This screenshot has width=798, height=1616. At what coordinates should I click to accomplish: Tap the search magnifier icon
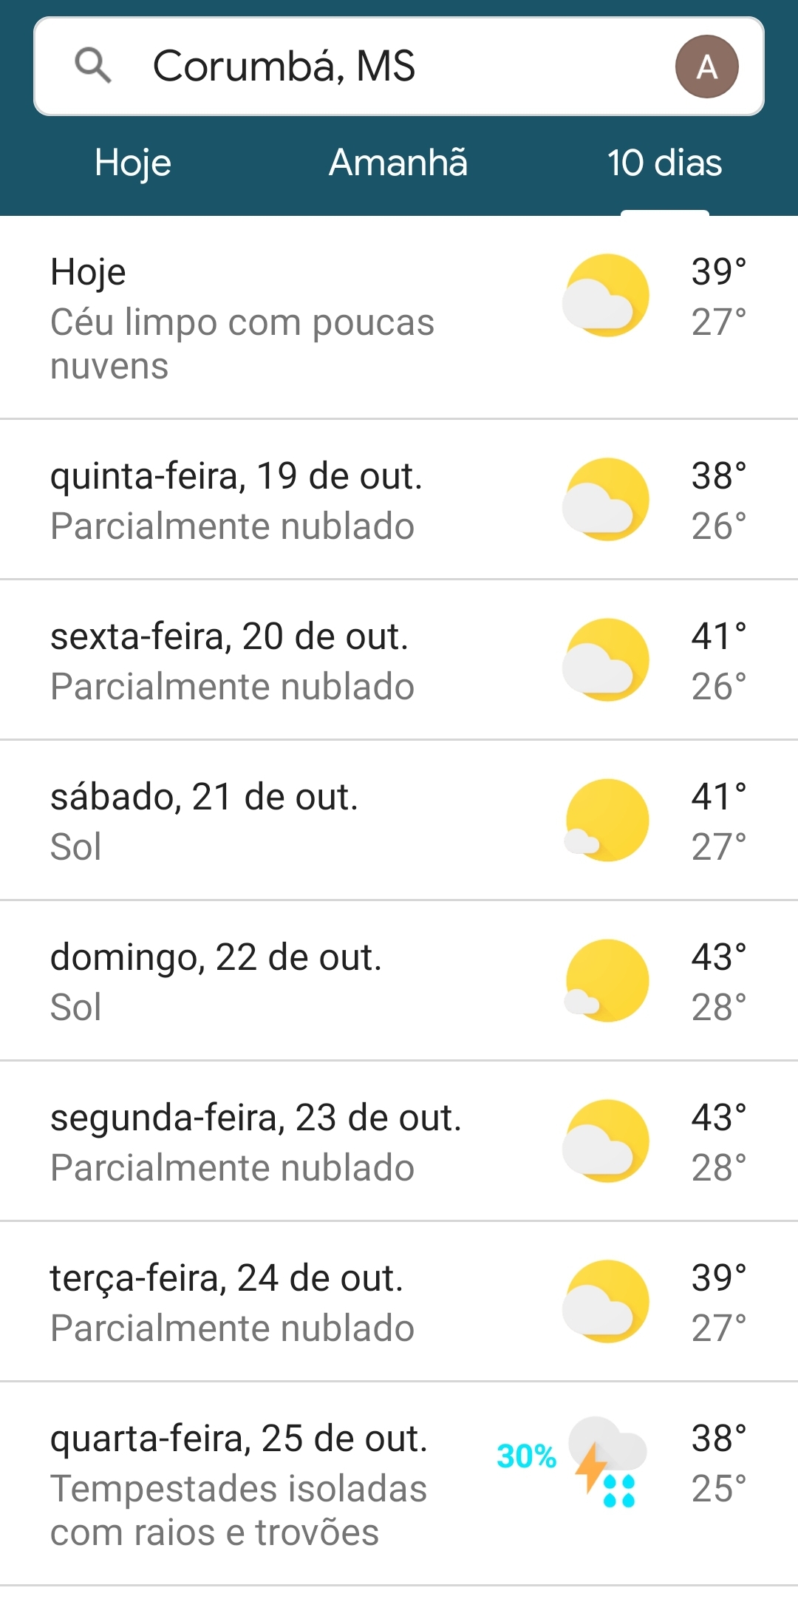[93, 66]
